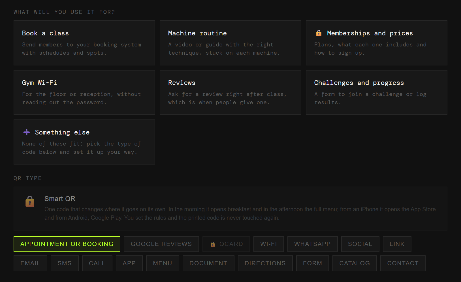461x282 pixels.
Task: Pick the Gym Wi-Fi use case card
Action: click(x=84, y=92)
